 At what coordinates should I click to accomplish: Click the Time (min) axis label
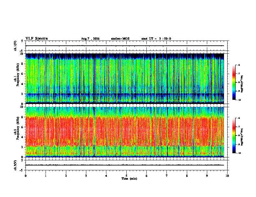pyautogui.click(x=129, y=179)
